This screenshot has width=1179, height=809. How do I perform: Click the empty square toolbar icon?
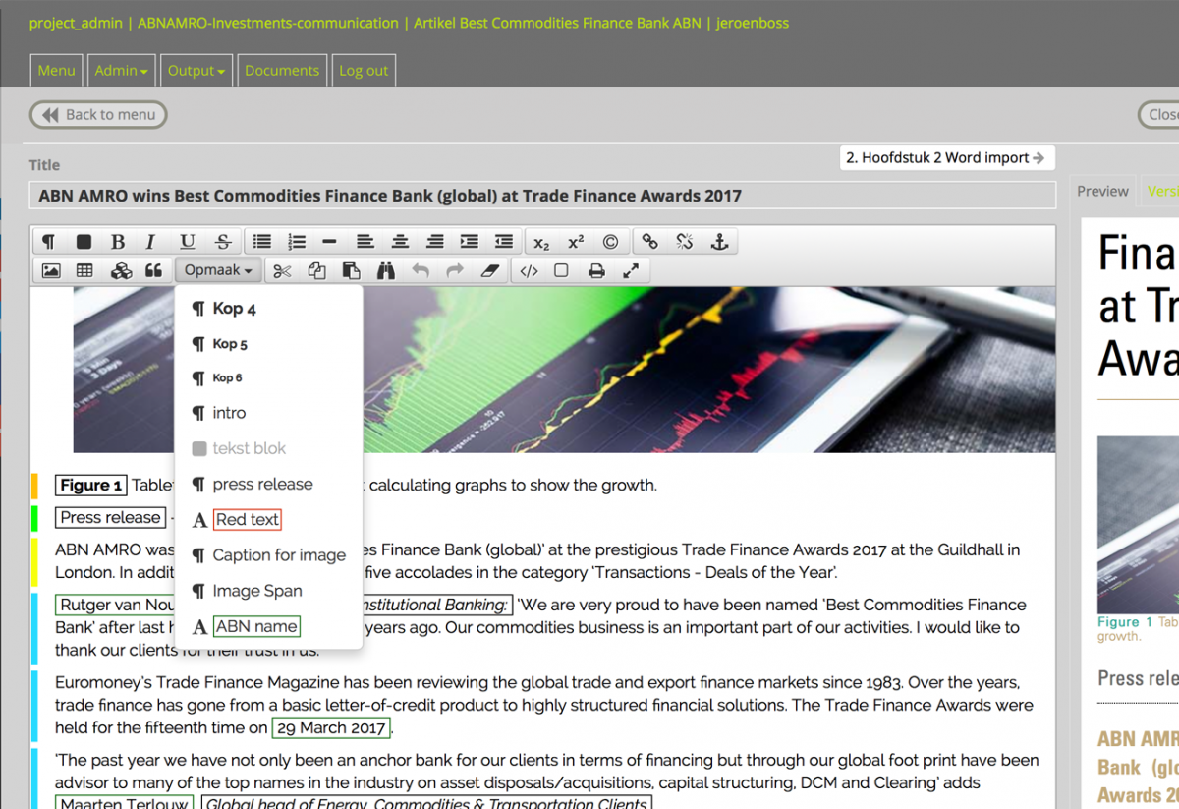561,271
